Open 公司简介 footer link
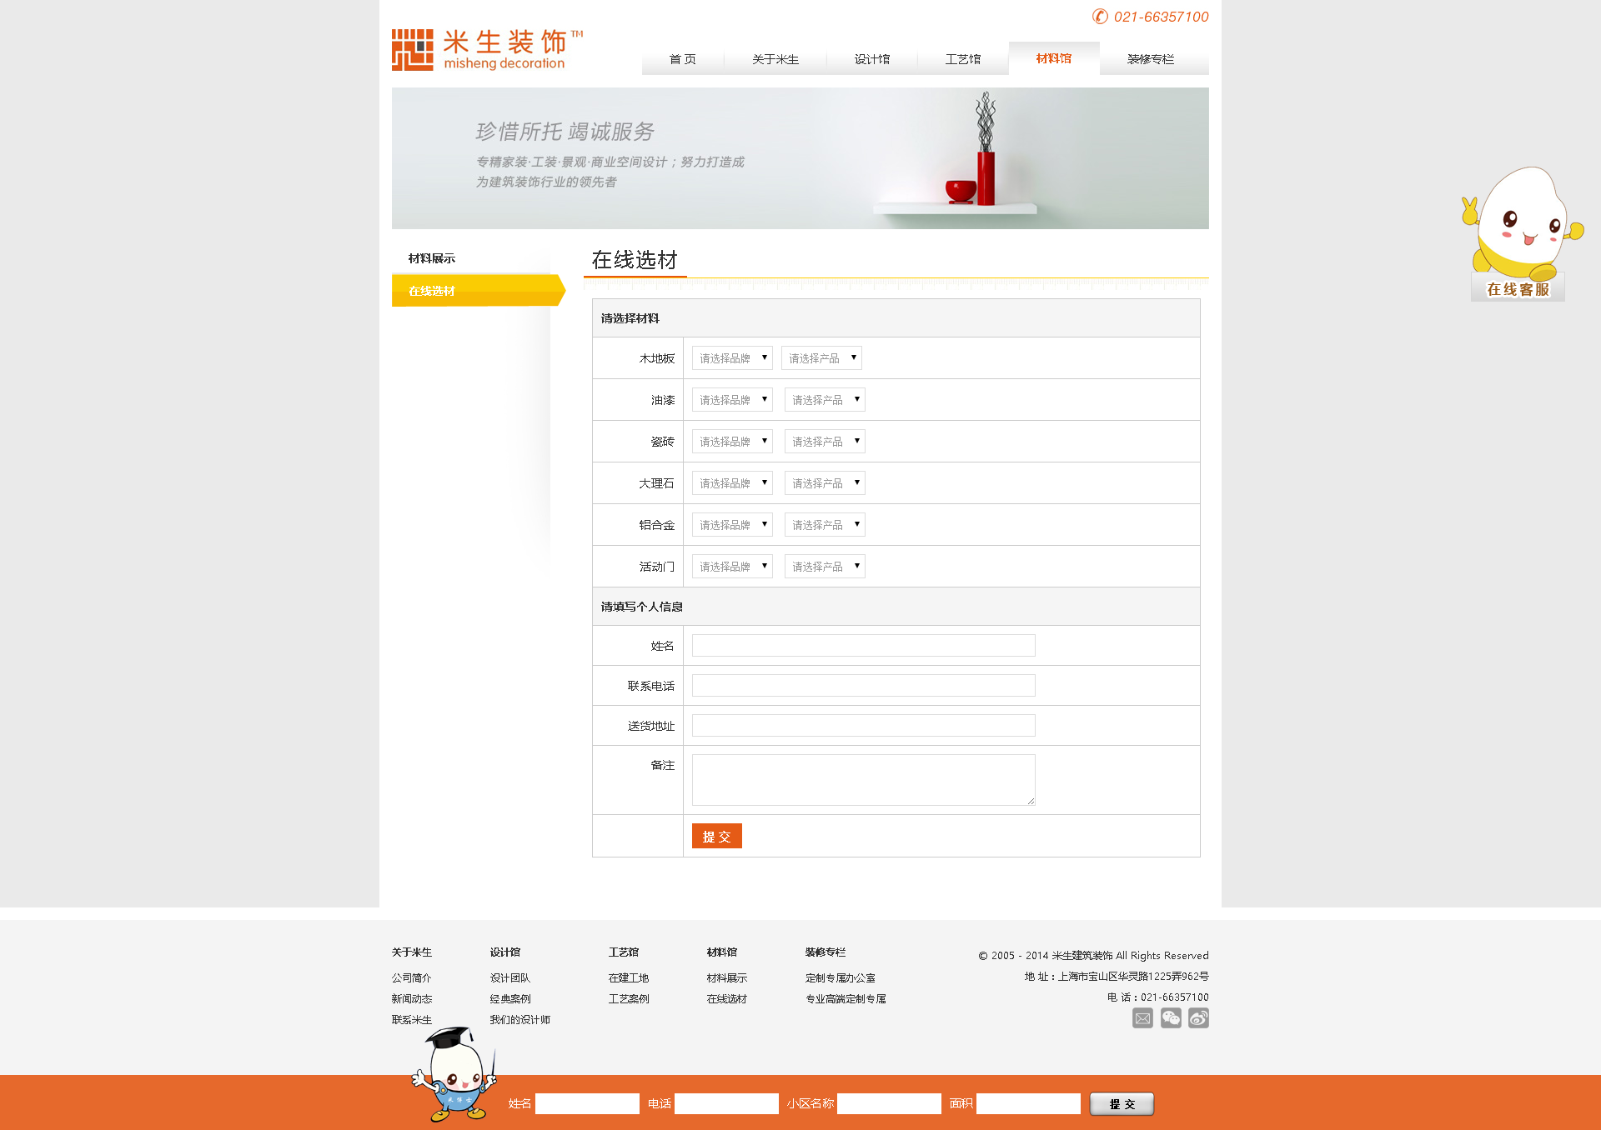Image resolution: width=1601 pixels, height=1130 pixels. click(x=411, y=978)
